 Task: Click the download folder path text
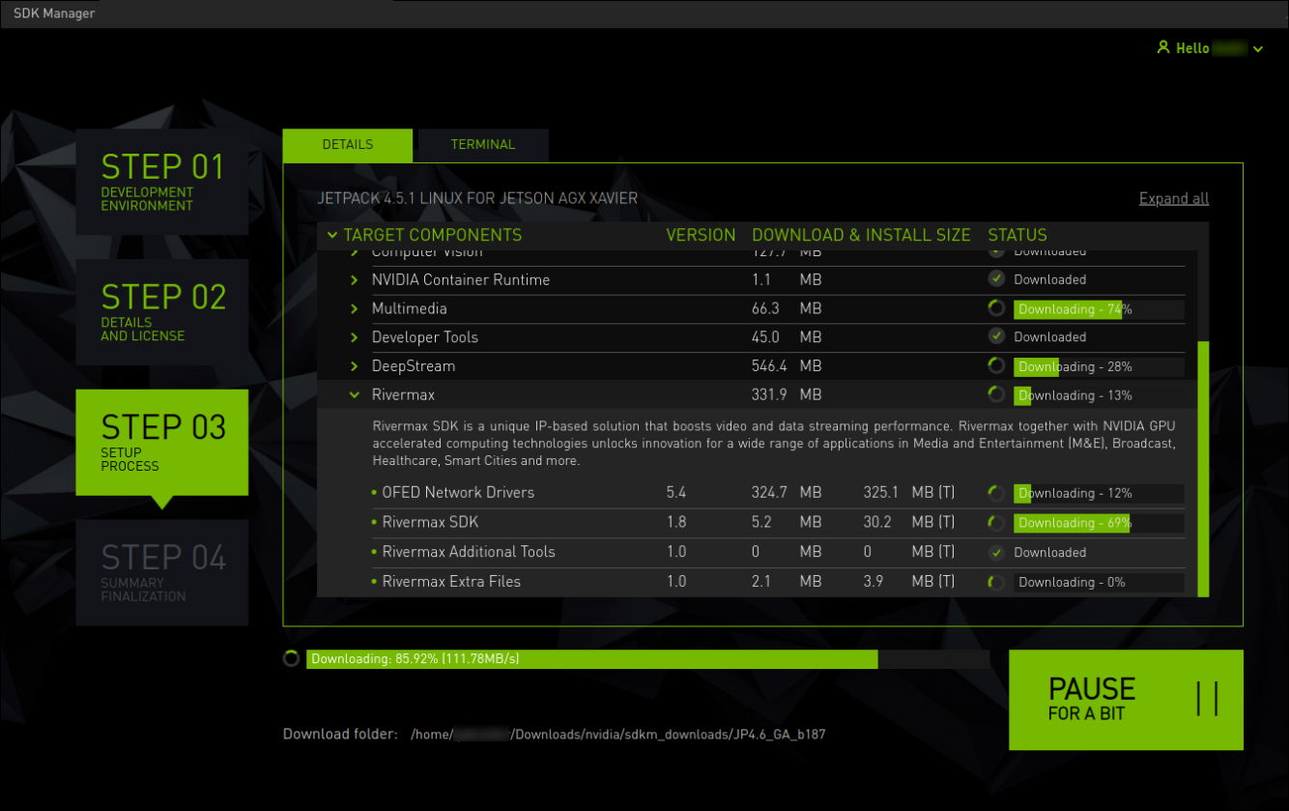click(x=618, y=735)
